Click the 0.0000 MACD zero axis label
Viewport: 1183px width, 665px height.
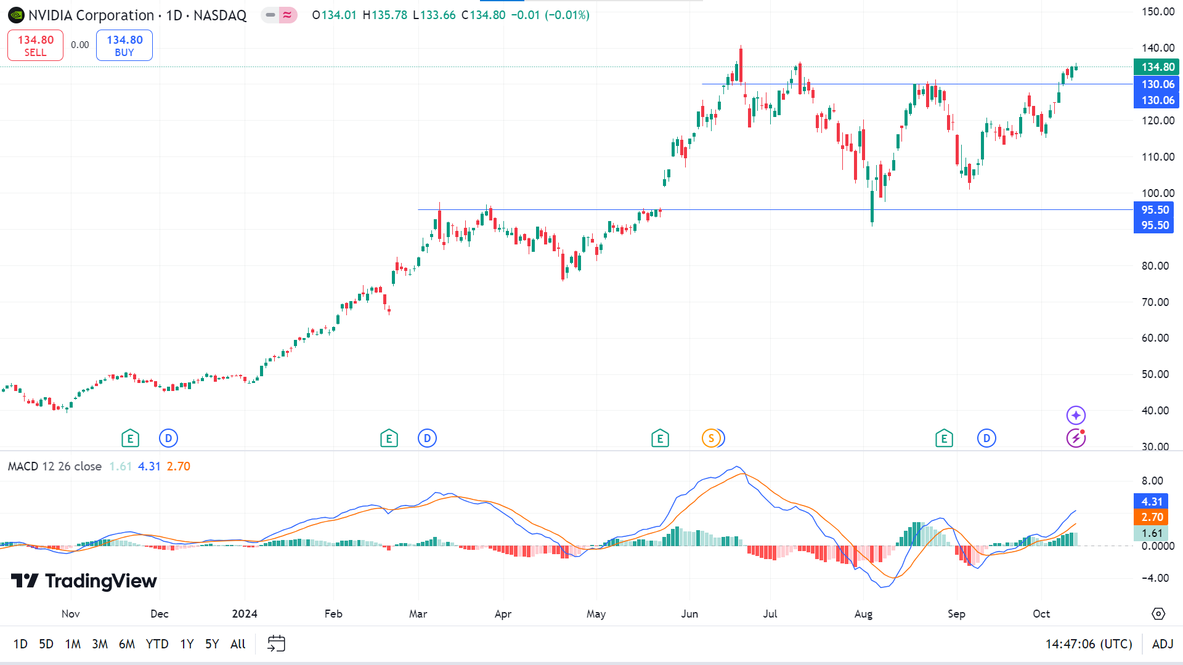pyautogui.click(x=1158, y=546)
